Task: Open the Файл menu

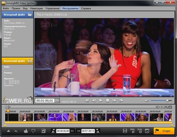Action: pos(6,9)
